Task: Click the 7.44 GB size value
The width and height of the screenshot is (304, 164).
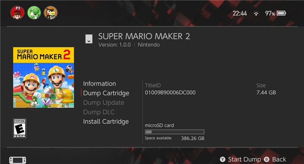Action: [266, 92]
